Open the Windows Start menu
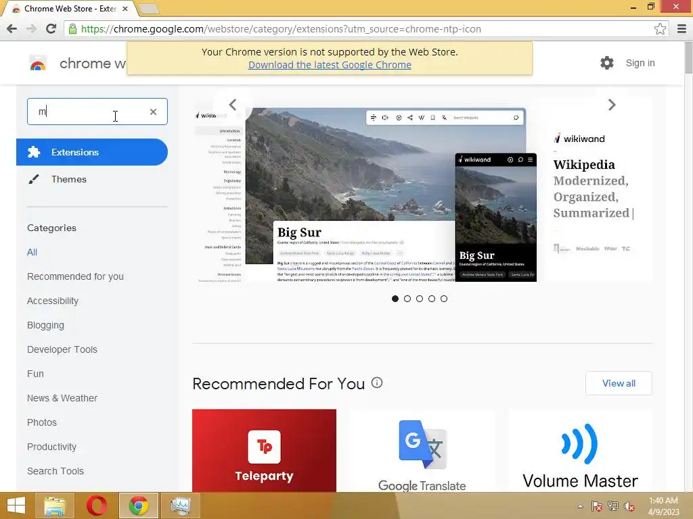The height and width of the screenshot is (519, 693). click(16, 505)
